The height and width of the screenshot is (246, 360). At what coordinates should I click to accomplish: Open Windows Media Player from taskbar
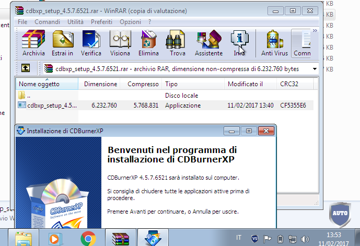[x=55, y=239]
